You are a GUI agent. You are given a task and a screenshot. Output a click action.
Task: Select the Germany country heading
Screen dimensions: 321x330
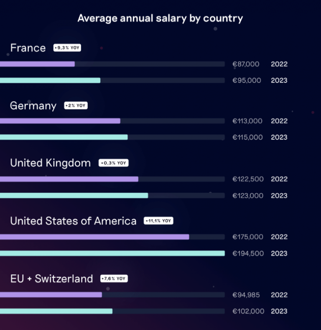pyautogui.click(x=33, y=106)
